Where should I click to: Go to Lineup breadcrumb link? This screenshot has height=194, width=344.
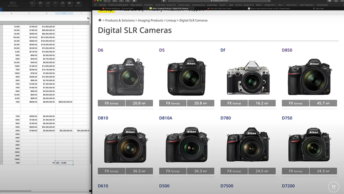click(x=171, y=20)
